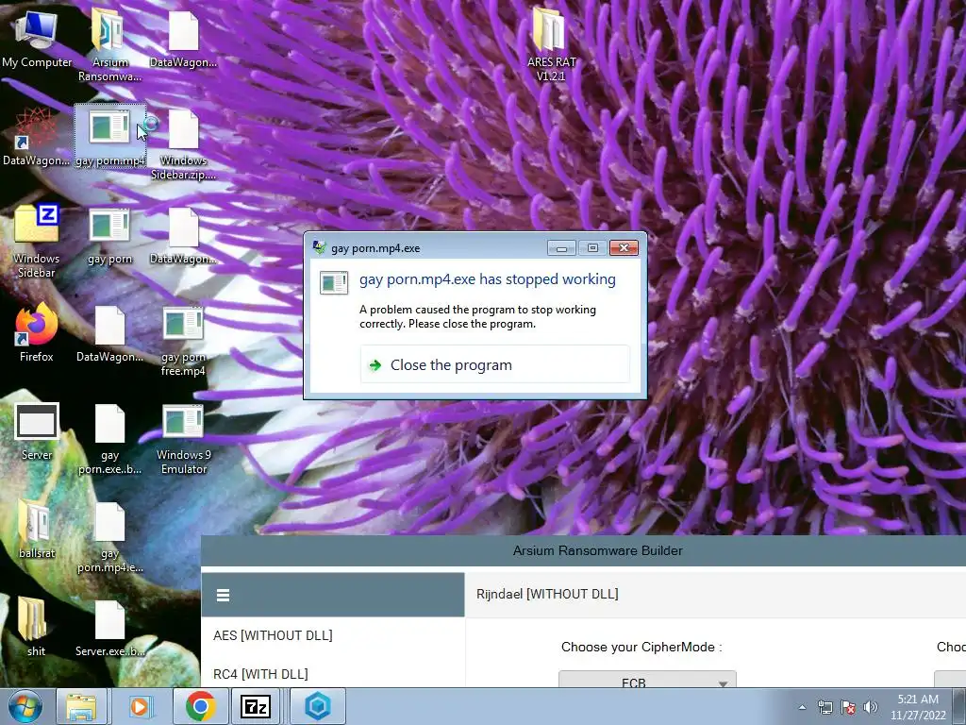This screenshot has height=725, width=966.
Task: Open the Action Center flag icon
Action: (x=848, y=707)
